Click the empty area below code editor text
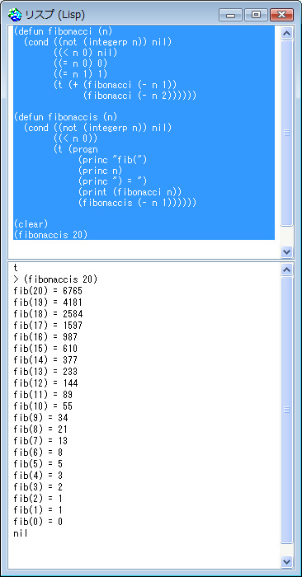This screenshot has height=577, width=302. point(144,249)
